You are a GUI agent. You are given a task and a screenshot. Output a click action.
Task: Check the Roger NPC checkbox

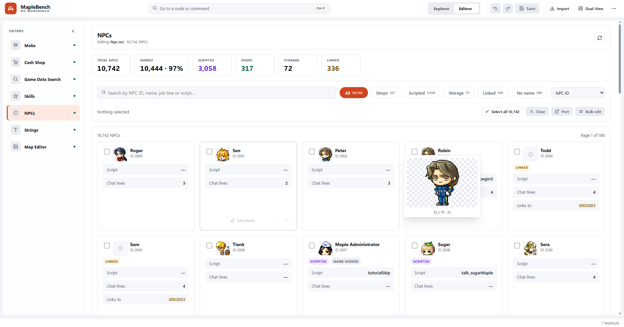[107, 151]
